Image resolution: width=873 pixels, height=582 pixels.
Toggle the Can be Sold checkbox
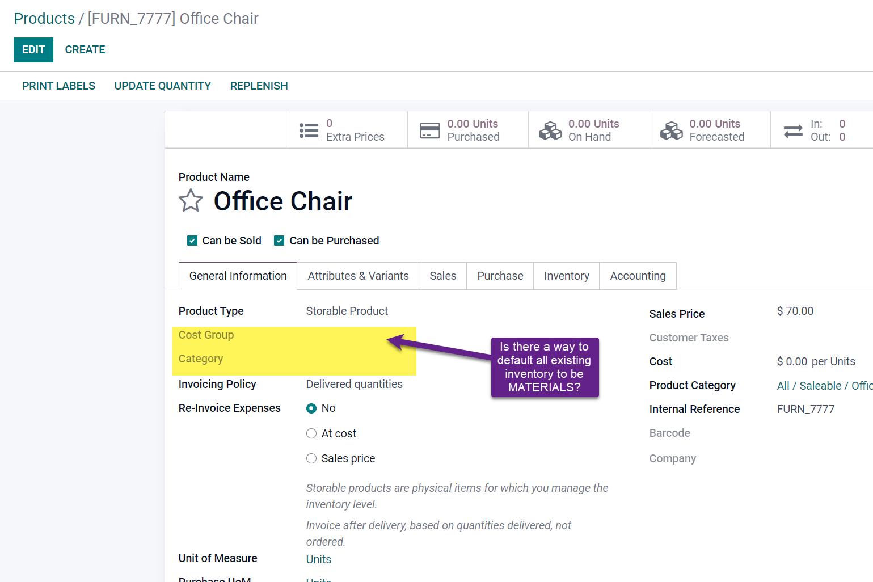click(x=192, y=241)
